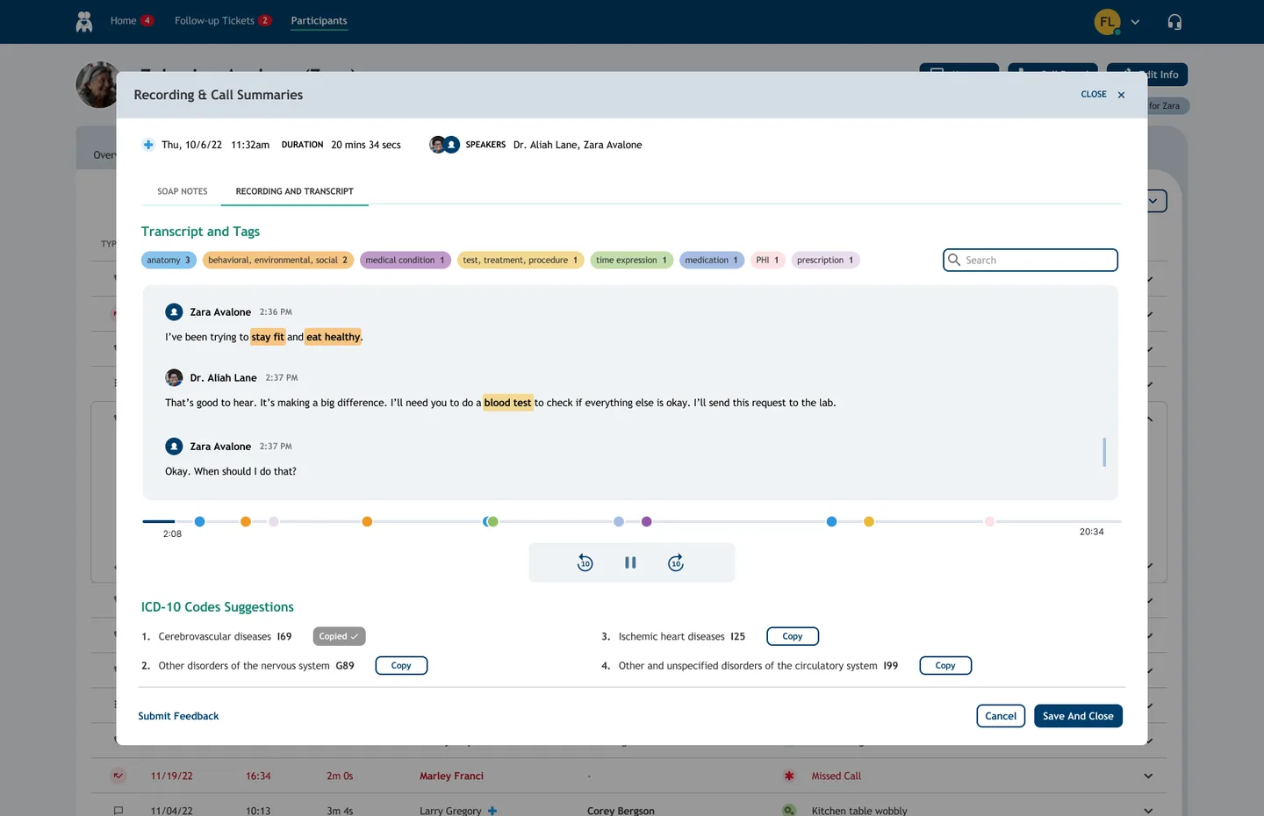1264x816 pixels.
Task: Click the app logo in the top bar
Action: [83, 21]
